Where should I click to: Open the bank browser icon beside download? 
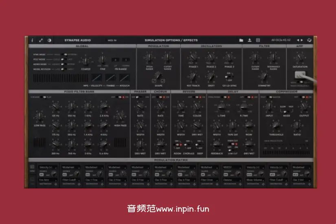pos(258,40)
